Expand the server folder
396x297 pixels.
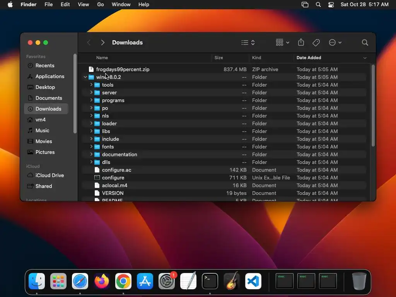[x=91, y=92]
